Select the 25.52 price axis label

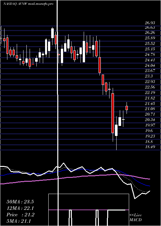pos(150,44)
